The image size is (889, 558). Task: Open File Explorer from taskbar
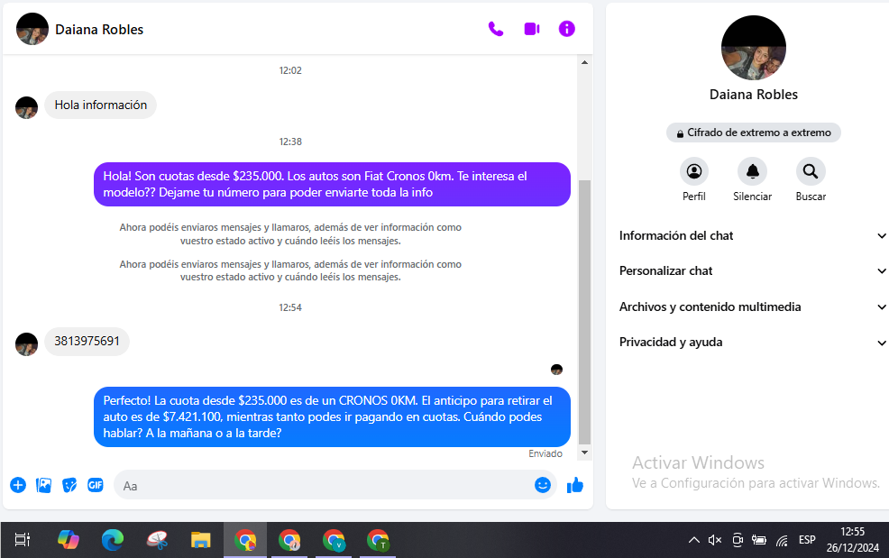pyautogui.click(x=201, y=540)
